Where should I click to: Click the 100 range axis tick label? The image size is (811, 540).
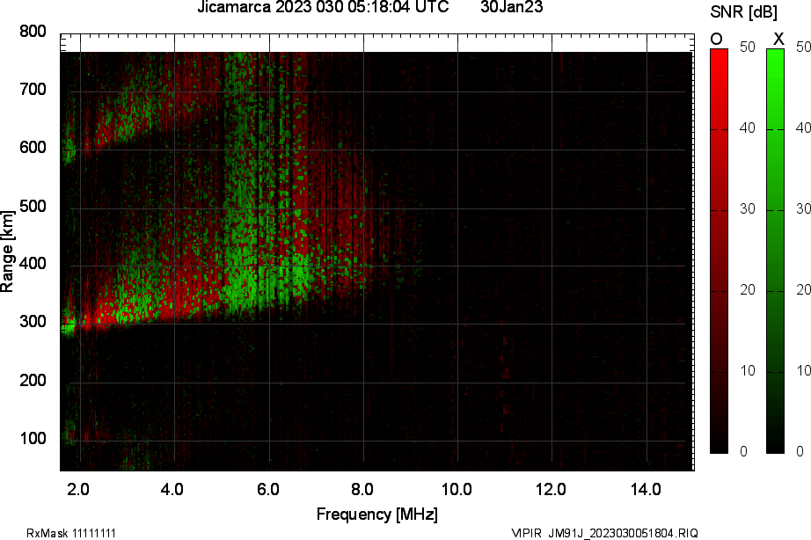pyautogui.click(x=33, y=439)
